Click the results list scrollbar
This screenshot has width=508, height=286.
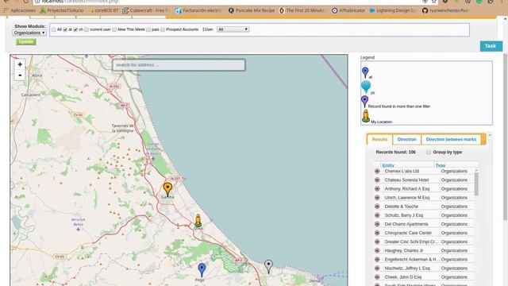tap(476, 184)
